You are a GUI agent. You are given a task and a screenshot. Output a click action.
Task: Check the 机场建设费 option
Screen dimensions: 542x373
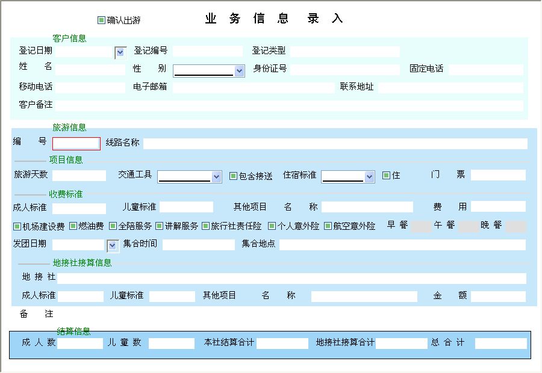tap(17, 226)
